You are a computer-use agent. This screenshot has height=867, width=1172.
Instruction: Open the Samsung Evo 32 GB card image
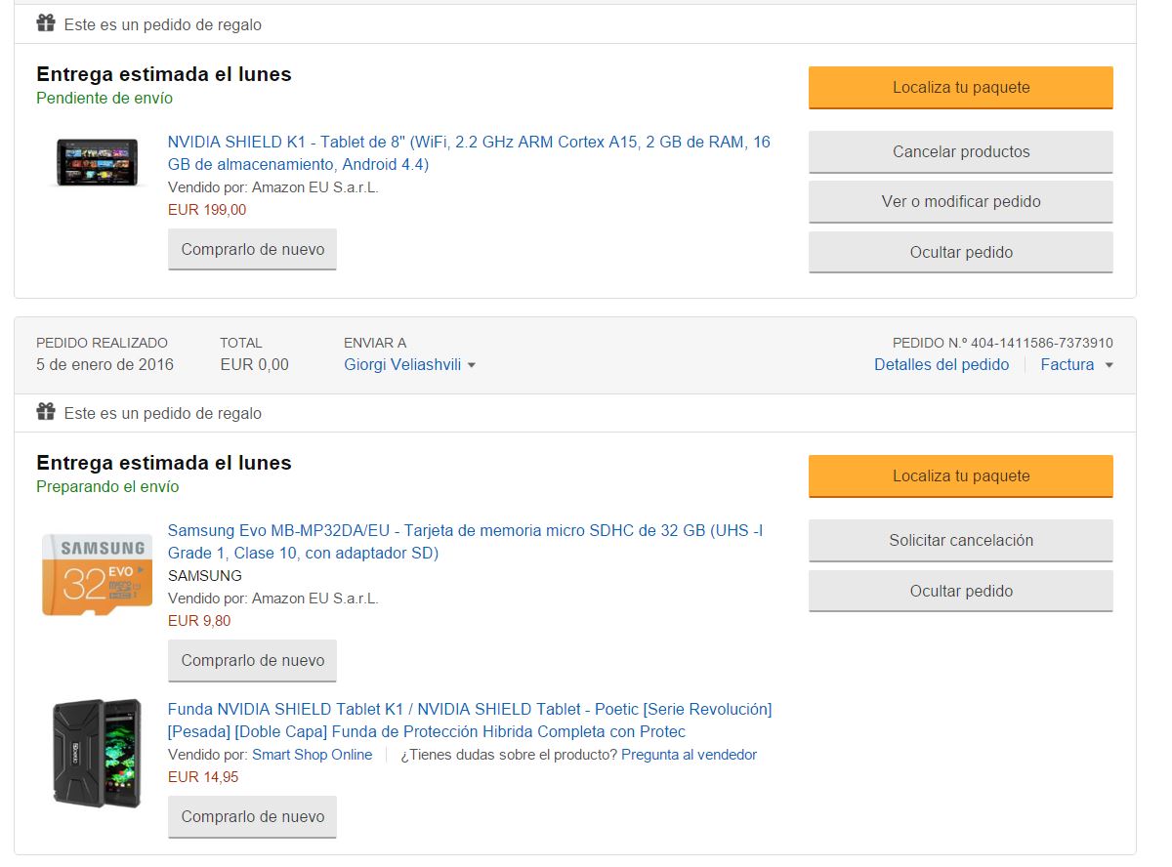click(x=97, y=574)
